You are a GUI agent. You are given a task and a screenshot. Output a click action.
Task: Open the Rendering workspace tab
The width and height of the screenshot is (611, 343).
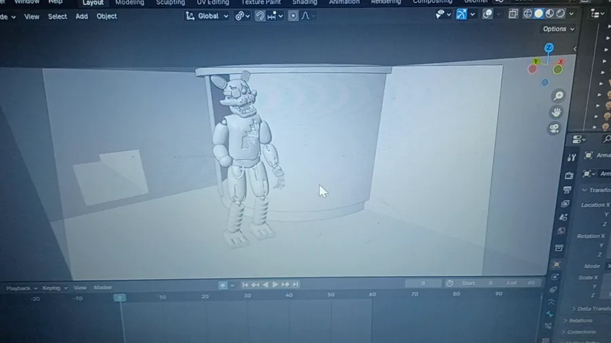(x=386, y=2)
